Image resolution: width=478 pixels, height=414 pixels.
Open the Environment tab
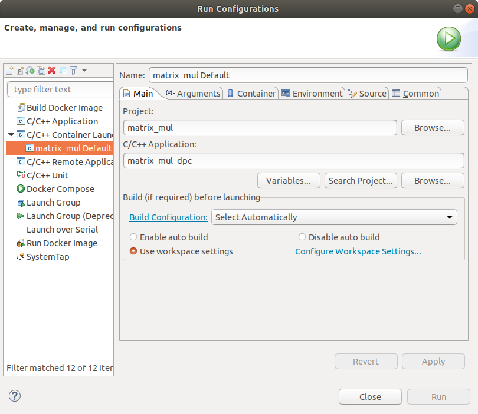tap(312, 94)
